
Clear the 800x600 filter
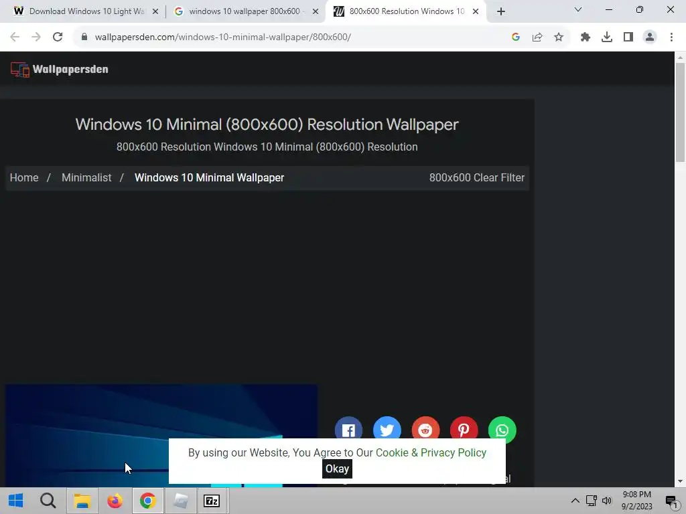click(x=477, y=178)
